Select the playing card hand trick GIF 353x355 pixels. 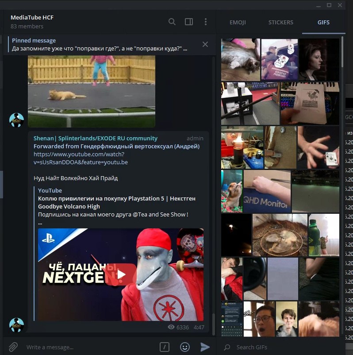(x=318, y=147)
